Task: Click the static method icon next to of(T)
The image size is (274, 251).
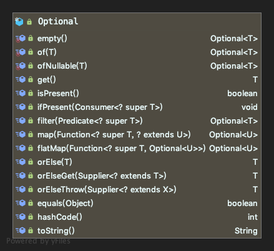Action: click(x=21, y=52)
